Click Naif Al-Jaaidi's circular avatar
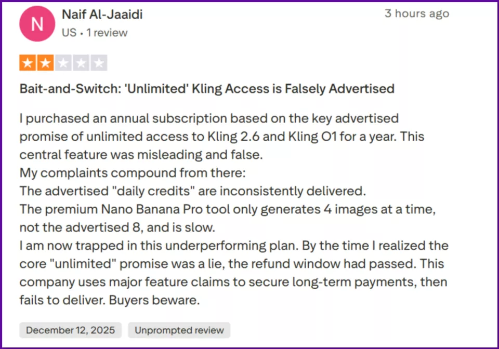Viewport: 499px width, 349px height. (x=37, y=23)
